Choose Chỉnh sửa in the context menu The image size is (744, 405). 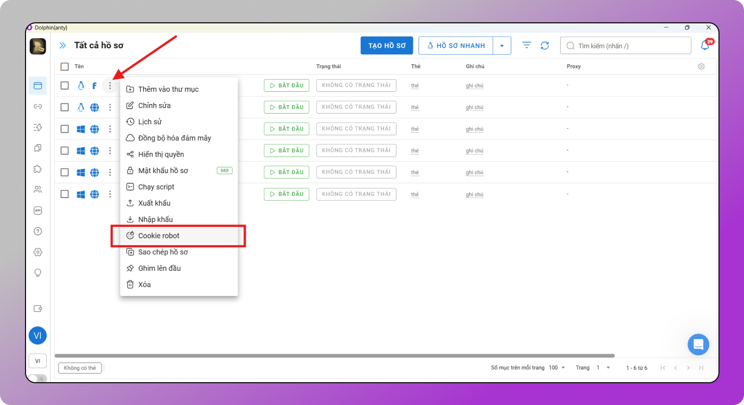click(154, 106)
